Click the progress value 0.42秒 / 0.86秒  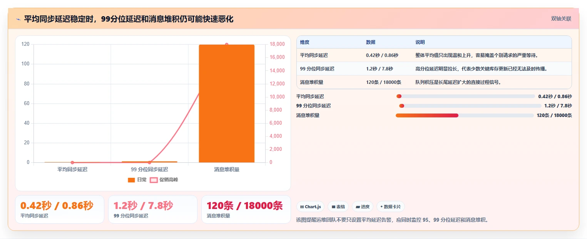[555, 97]
